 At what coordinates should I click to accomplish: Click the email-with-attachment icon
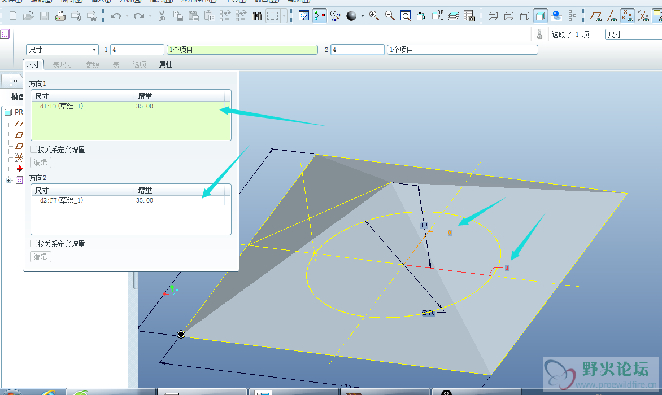(x=76, y=16)
